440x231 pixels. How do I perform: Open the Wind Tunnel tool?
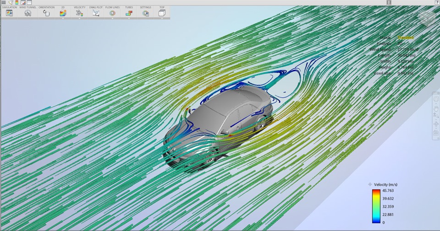pyautogui.click(x=28, y=13)
